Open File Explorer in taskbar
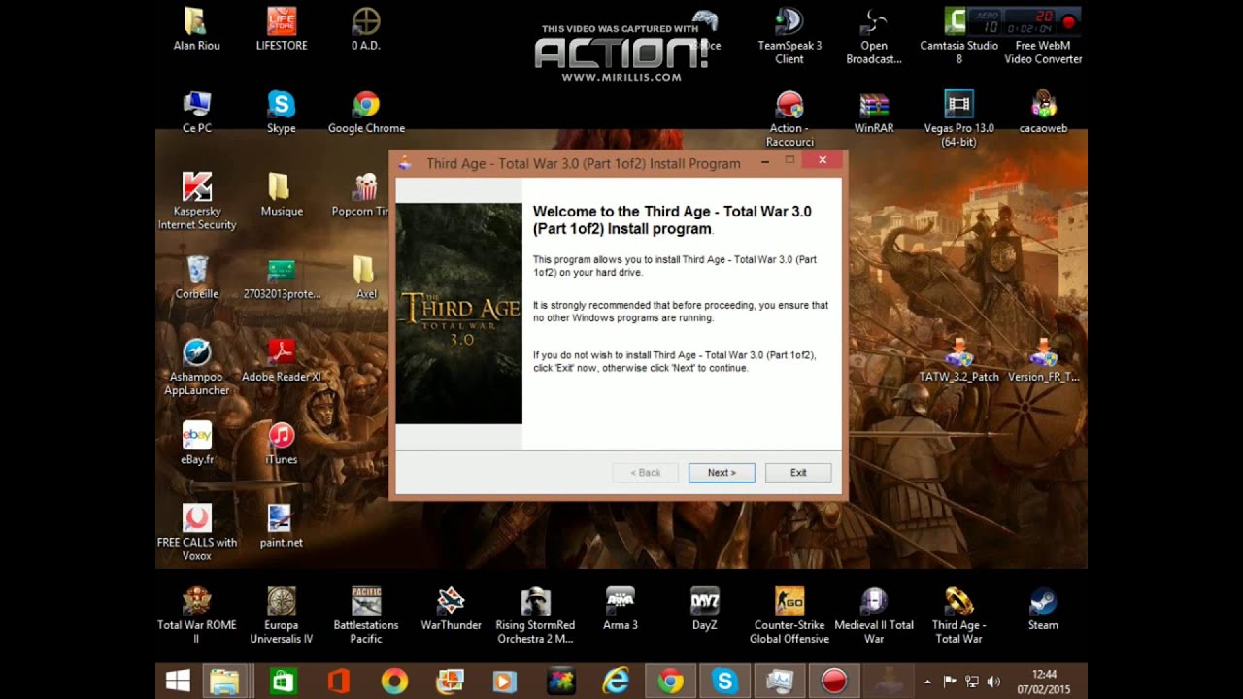Screen dimensions: 1243x699 [x=224, y=682]
